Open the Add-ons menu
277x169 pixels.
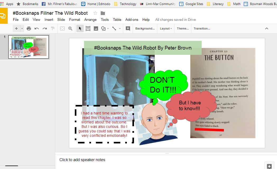coord(132,20)
